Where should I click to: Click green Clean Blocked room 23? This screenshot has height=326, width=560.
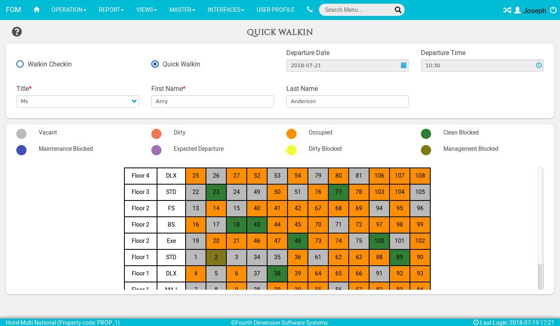(x=216, y=192)
